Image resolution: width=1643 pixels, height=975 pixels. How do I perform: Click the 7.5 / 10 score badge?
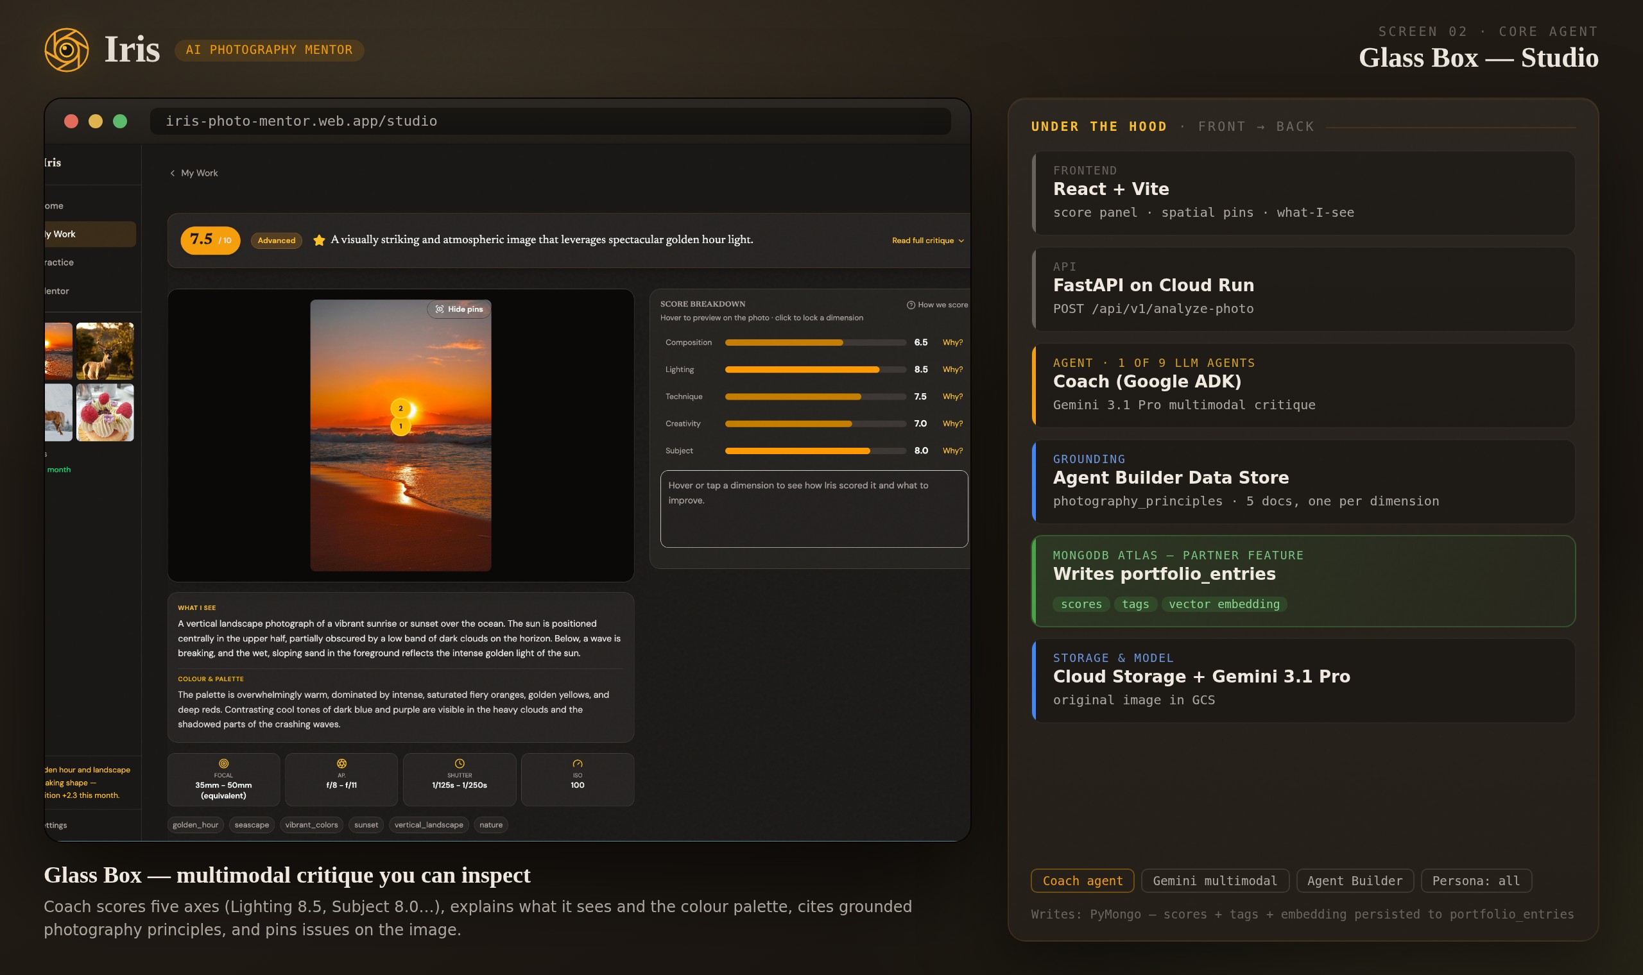pyautogui.click(x=211, y=240)
